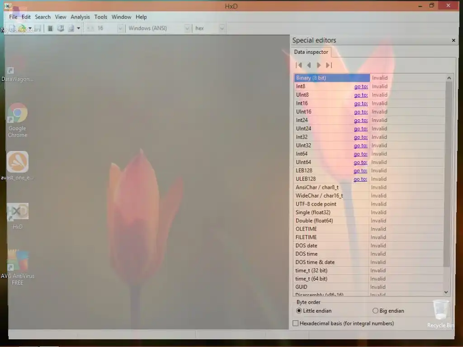This screenshot has height=347, width=463.
Task: Click go to link for Int16
Action: (x=361, y=103)
